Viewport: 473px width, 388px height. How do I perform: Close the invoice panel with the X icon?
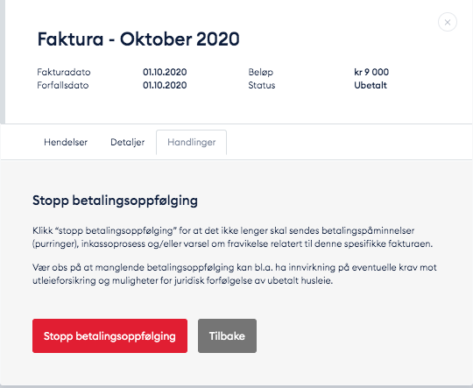tap(448, 22)
